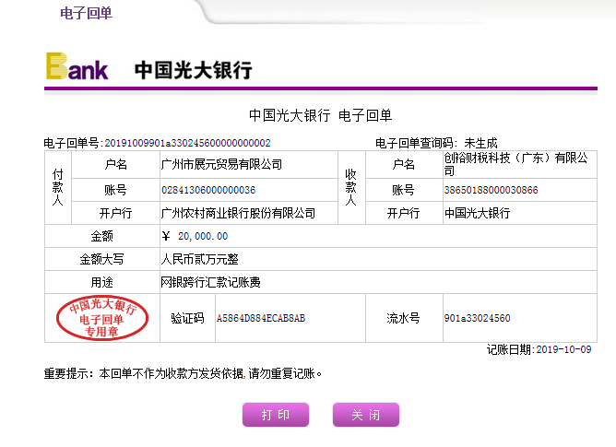Click the 重要提示 notice text
Screen dimensions: 616x447
tap(183, 373)
